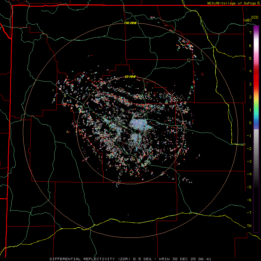
Task: Click the KRIW station identifier in the caption
Action: coord(165,259)
